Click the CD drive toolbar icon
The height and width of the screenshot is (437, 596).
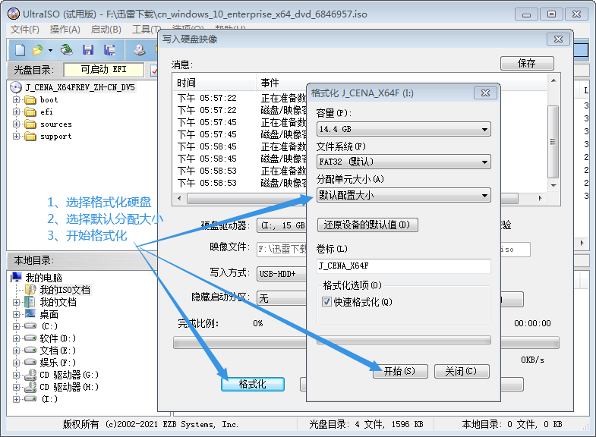point(140,50)
